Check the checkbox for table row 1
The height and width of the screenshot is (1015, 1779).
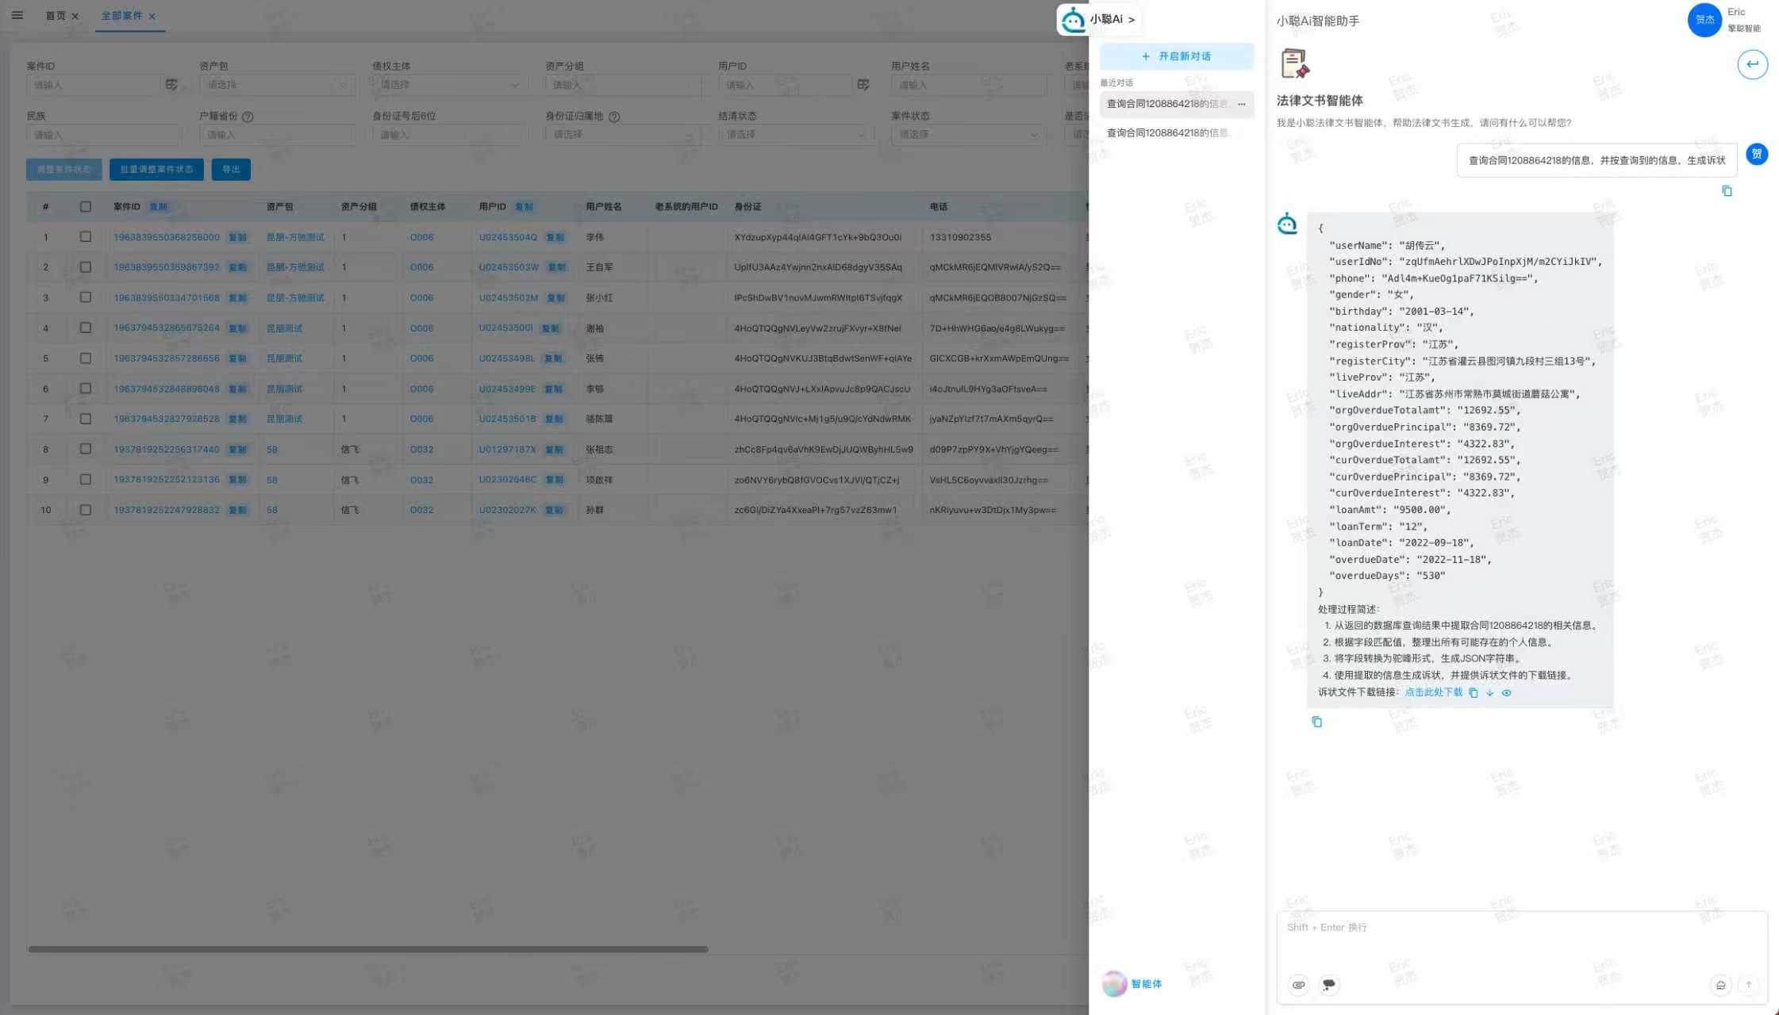(86, 237)
